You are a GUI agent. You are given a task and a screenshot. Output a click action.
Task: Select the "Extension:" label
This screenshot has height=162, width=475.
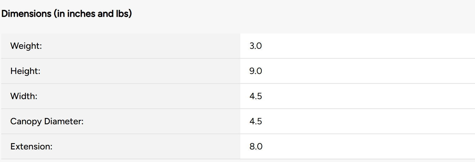[x=31, y=146]
